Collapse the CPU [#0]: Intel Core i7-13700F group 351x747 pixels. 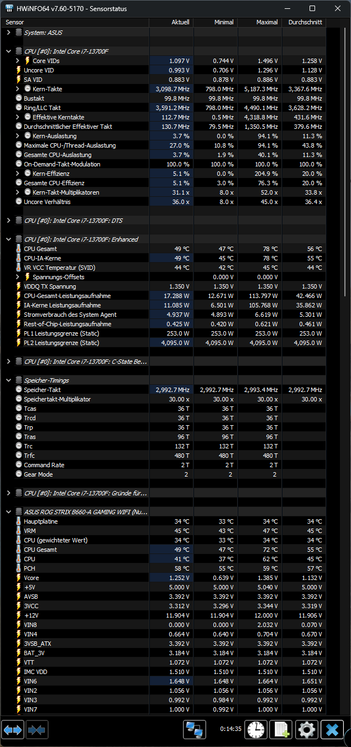coord(9,51)
